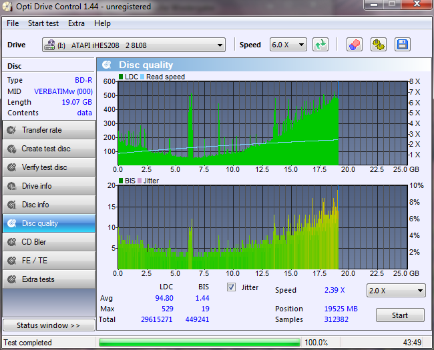Open the File menu
Screen dimensions: 434x350
pos(13,23)
